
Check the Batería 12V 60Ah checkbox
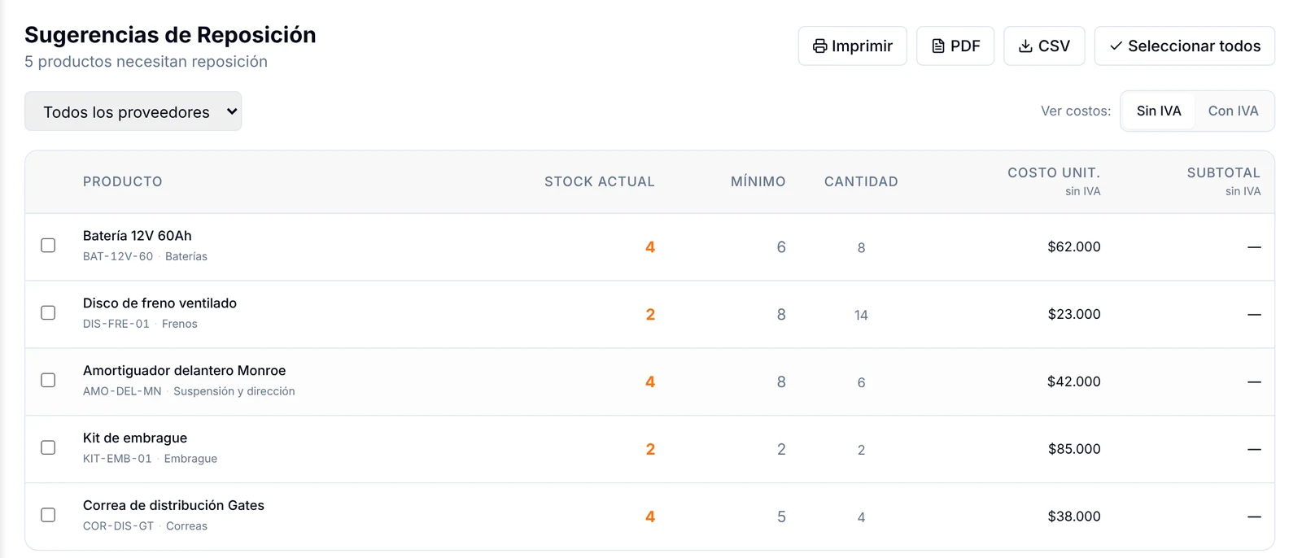pos(48,246)
